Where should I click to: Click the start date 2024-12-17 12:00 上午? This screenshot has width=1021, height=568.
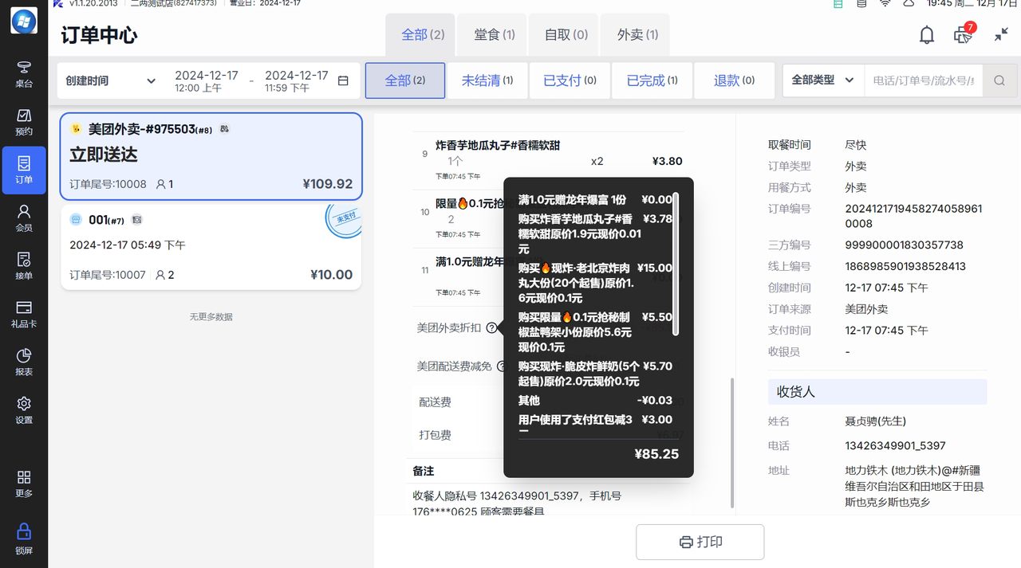207,80
